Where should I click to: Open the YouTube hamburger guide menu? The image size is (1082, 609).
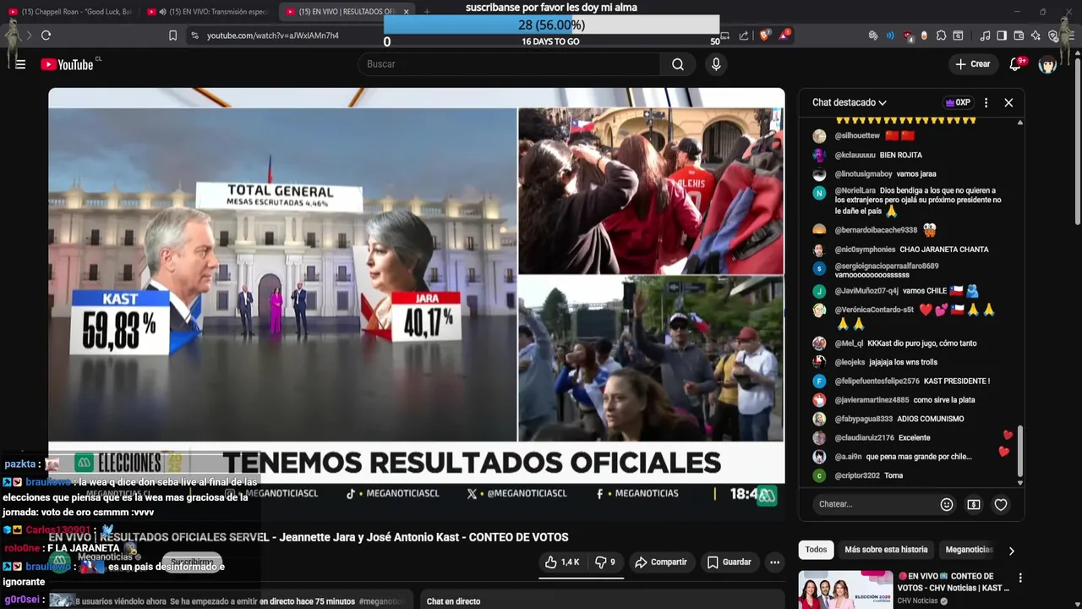point(20,64)
